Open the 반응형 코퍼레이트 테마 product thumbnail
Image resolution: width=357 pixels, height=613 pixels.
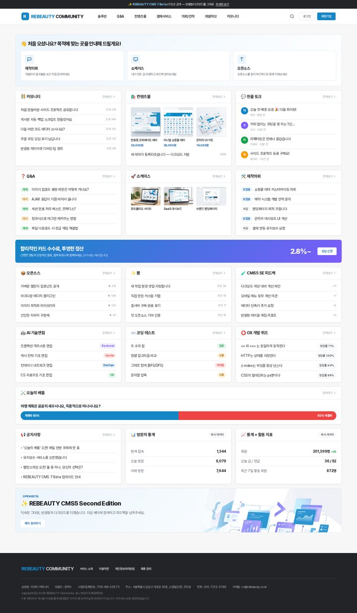(x=146, y=122)
